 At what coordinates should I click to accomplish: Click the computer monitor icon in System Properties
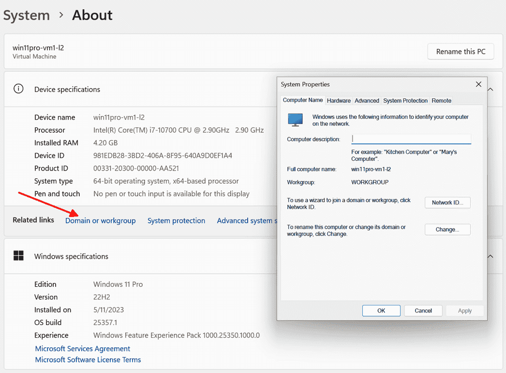pyautogui.click(x=295, y=120)
